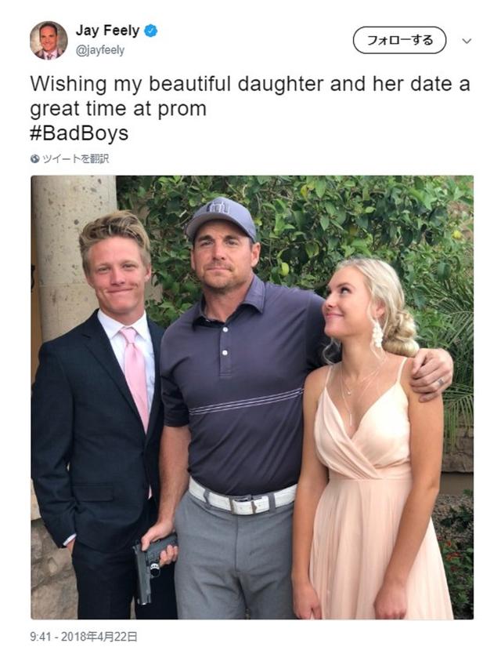Open Jay Feely's profile avatar

tap(49, 40)
